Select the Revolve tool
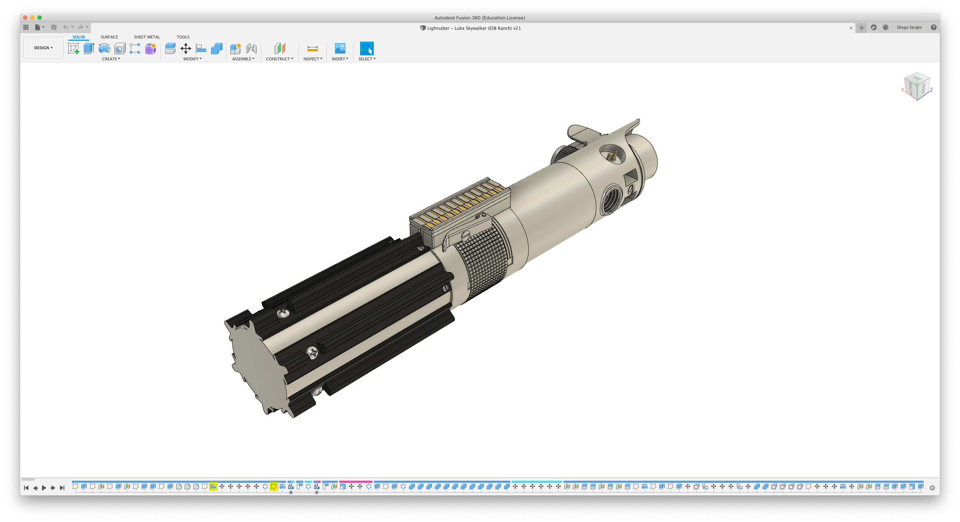The height and width of the screenshot is (522, 960). 104,48
